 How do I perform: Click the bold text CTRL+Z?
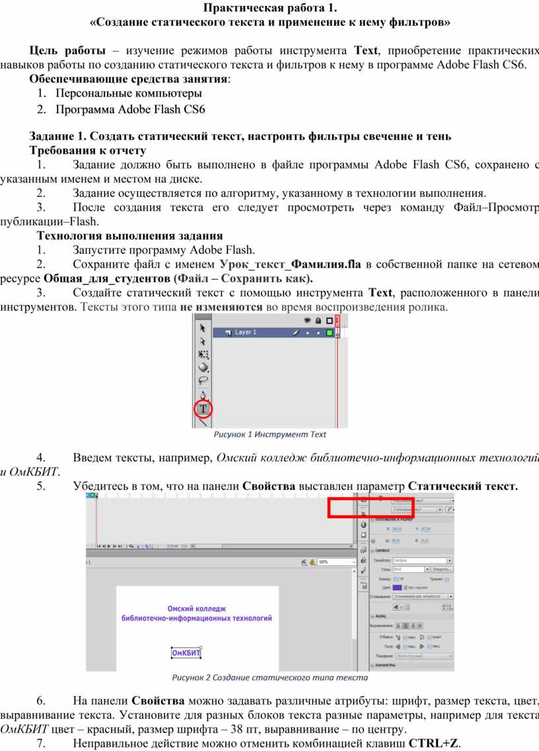[433, 743]
